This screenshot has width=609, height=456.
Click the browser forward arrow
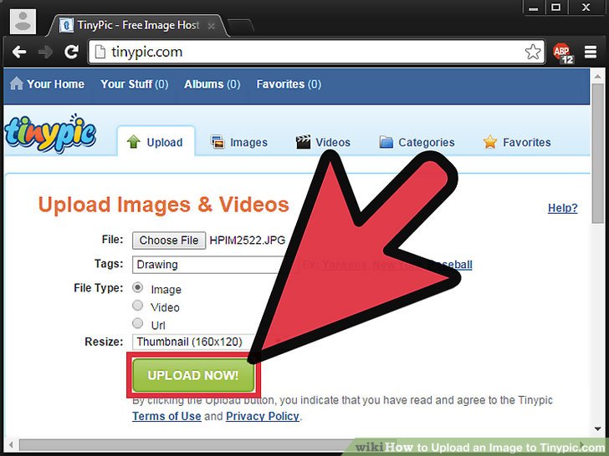pos(45,52)
